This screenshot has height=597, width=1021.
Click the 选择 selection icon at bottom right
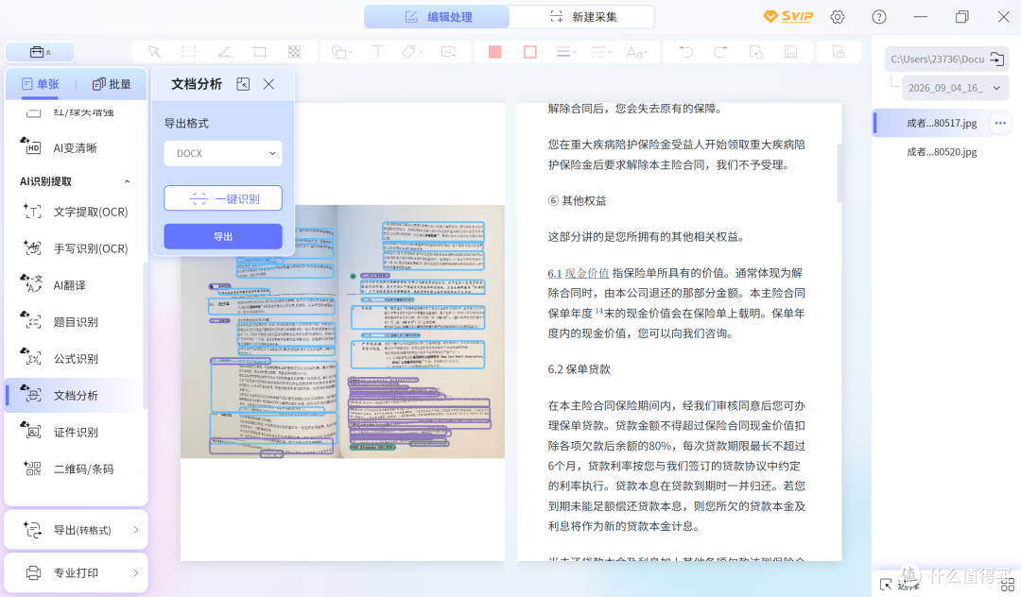[x=886, y=584]
